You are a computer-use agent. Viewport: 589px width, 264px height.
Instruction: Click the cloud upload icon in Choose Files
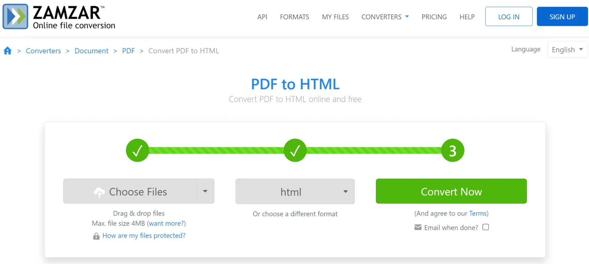click(x=99, y=192)
